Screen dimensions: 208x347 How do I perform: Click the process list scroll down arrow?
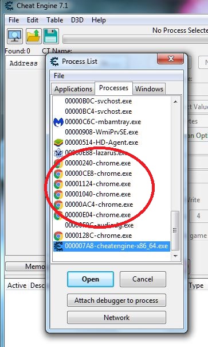pyautogui.click(x=175, y=256)
